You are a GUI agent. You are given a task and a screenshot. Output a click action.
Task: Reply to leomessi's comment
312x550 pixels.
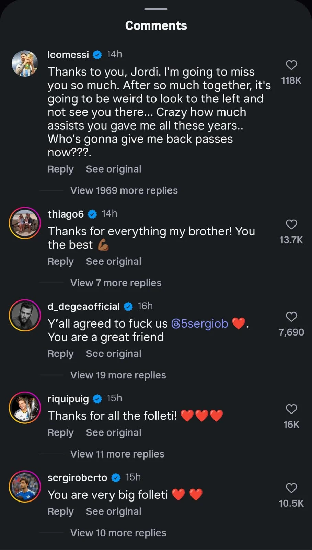click(60, 169)
